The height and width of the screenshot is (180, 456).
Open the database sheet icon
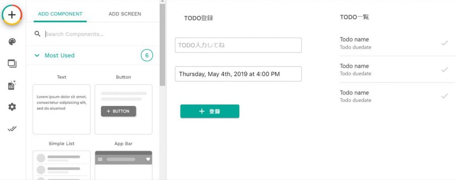click(12, 85)
